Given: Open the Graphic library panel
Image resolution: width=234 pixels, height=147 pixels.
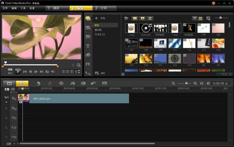Looking at the screenshot, I should tap(88, 55).
